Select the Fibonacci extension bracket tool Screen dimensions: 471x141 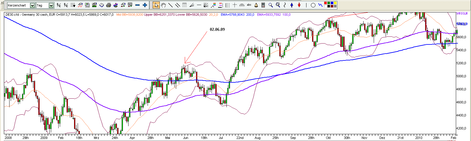point(220,5)
